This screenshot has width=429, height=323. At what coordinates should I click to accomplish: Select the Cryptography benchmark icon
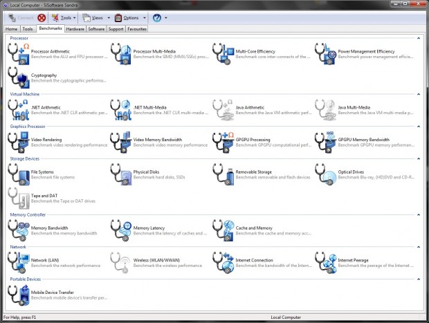click(19, 77)
